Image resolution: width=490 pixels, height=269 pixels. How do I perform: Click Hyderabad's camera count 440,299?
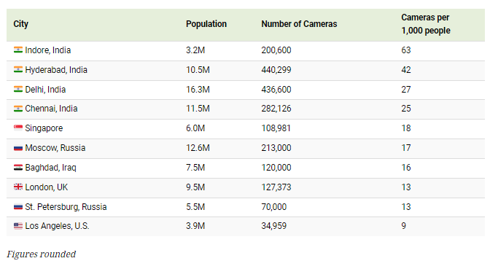276,70
